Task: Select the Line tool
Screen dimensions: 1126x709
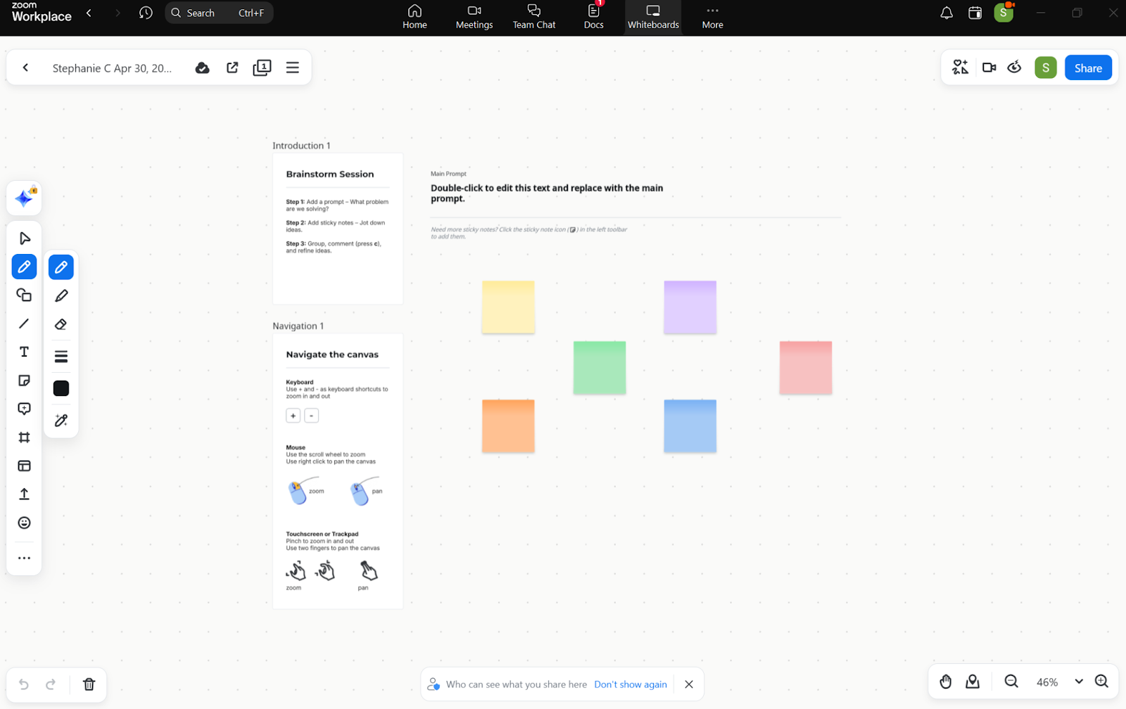Action: pyautogui.click(x=25, y=324)
